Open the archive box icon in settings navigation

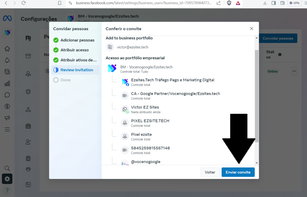click(x=28, y=56)
